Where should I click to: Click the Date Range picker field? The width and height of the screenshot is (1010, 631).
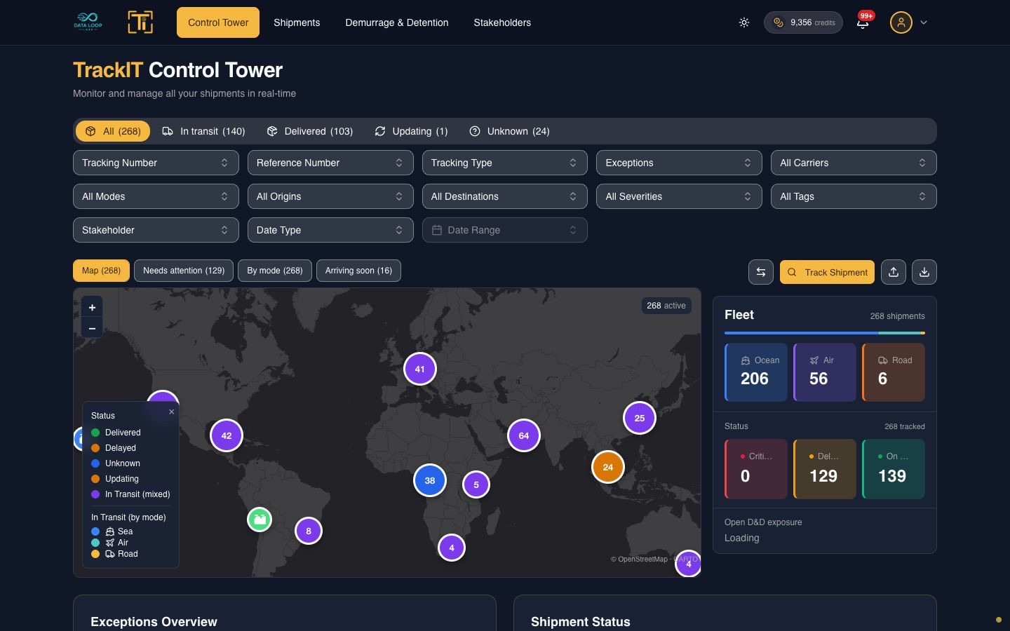coord(505,230)
